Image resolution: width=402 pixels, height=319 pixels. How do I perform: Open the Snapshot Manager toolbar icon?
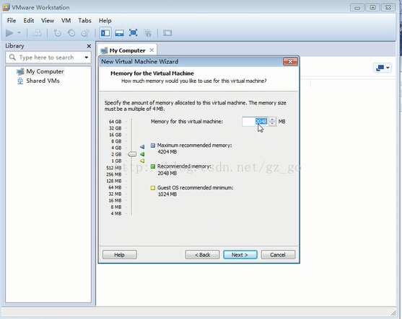coord(85,33)
